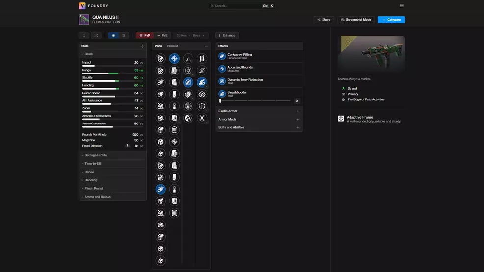Click the shuffle perks icon
The width and height of the screenshot is (484, 272).
[96, 35]
